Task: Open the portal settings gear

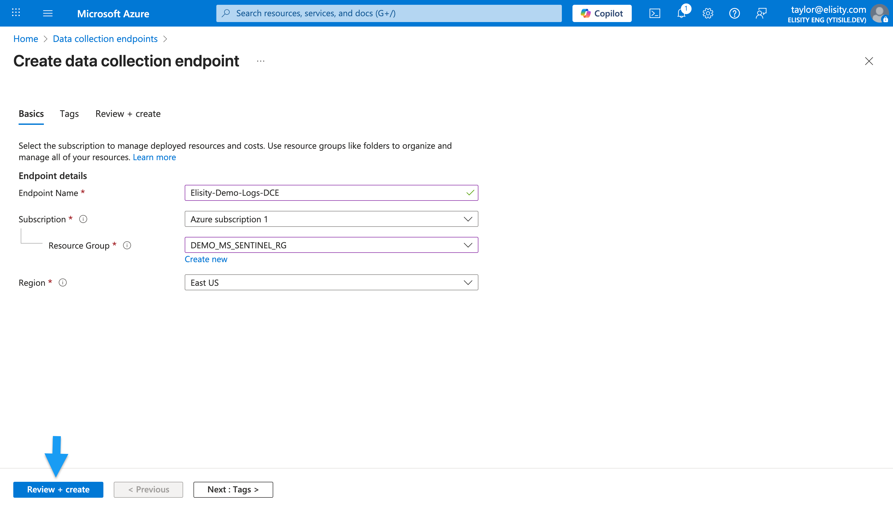Action: pyautogui.click(x=708, y=13)
